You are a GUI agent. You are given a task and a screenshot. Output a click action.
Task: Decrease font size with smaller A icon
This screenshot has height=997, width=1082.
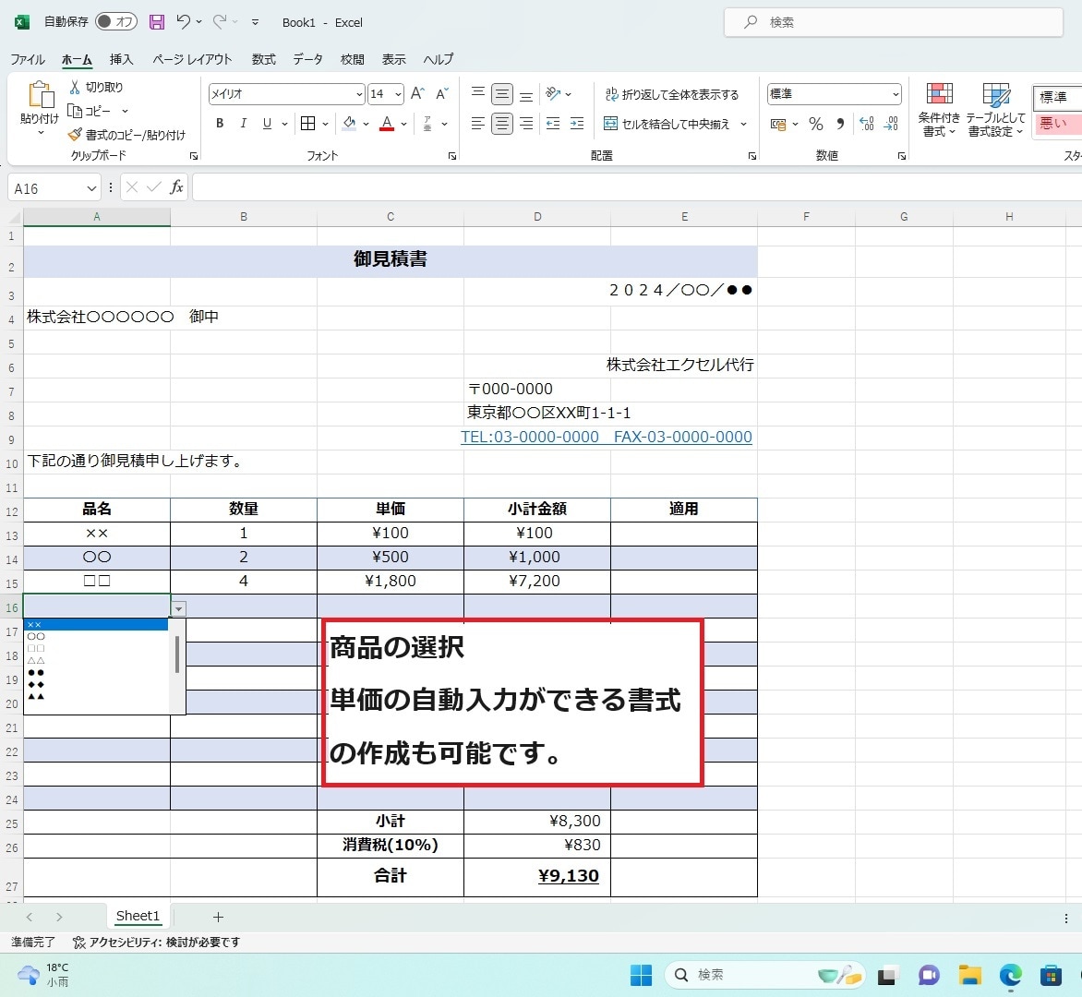click(x=442, y=94)
